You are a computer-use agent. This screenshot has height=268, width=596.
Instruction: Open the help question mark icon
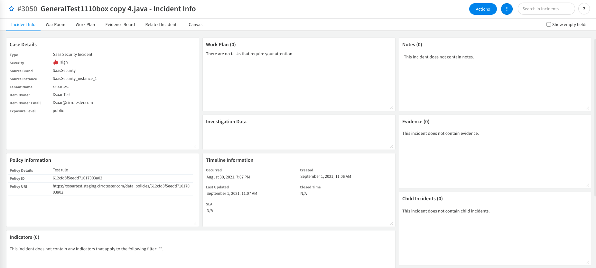point(584,9)
